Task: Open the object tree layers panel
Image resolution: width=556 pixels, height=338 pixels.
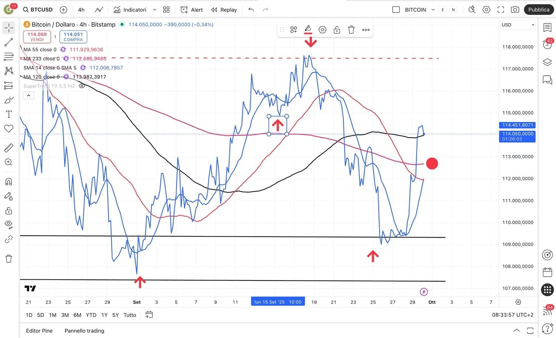Action: coord(547,62)
